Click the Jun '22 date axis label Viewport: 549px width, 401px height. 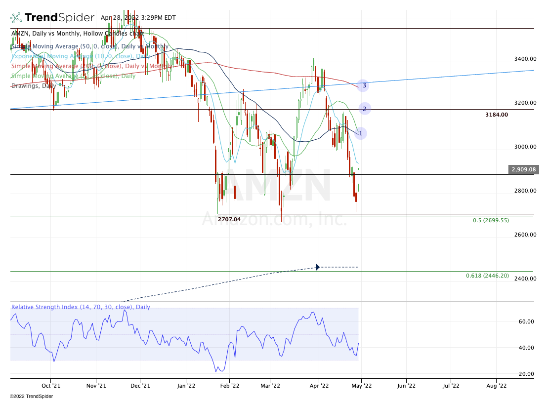point(406,386)
